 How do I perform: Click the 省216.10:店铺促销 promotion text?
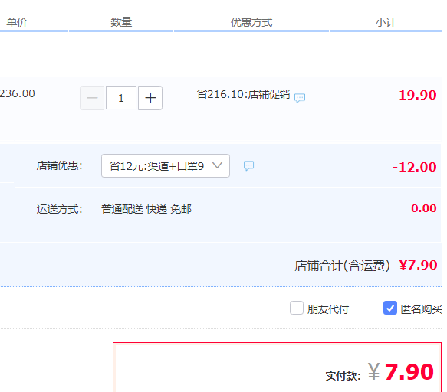tap(243, 94)
